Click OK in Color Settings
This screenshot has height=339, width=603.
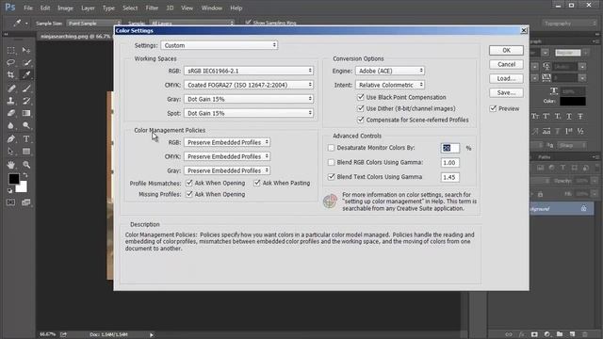coord(506,50)
